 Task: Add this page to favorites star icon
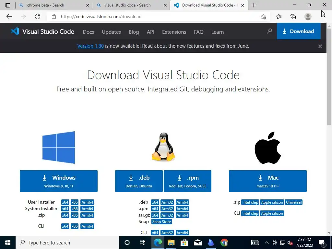coord(263,17)
